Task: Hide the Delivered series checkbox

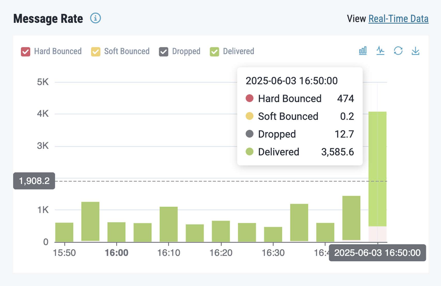Action: pyautogui.click(x=214, y=52)
